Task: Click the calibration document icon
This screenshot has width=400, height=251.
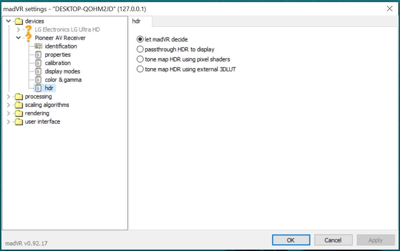Action: (38, 63)
